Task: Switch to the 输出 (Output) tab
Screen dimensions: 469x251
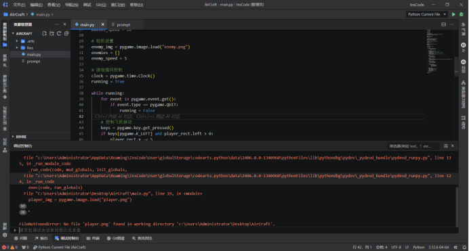Action: 41,238
